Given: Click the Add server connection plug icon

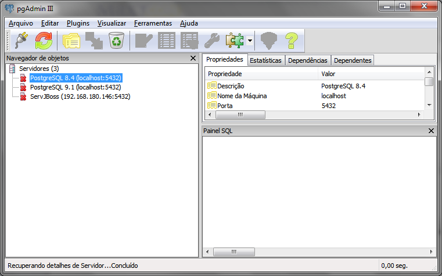Looking at the screenshot, I should (21, 41).
